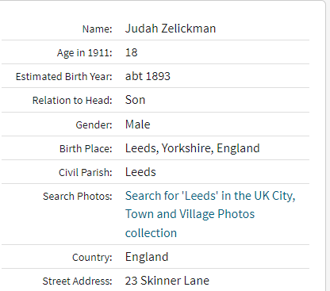The width and height of the screenshot is (330, 291).
Task: Click the street address 23 Skinner Lane
Action: pos(167,281)
